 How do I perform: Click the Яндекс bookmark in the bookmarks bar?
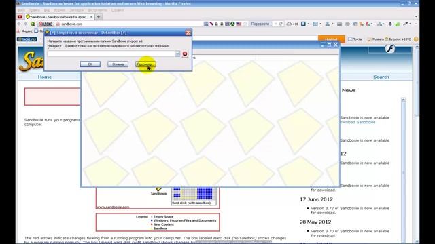coord(25,31)
